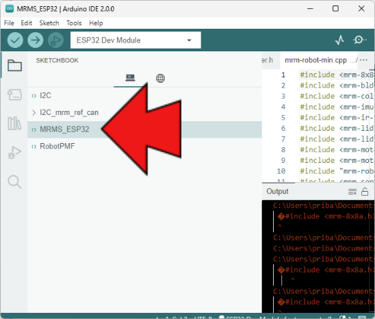Click the Arduino IDE app icon in title bar
The width and height of the screenshot is (375, 319).
10,9
